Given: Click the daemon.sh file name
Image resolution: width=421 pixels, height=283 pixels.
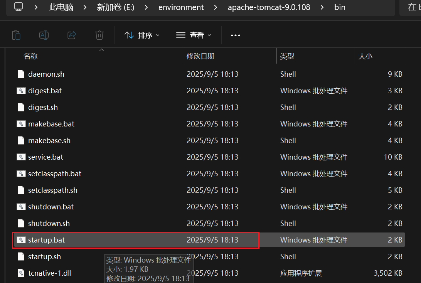Looking at the screenshot, I should (46, 74).
